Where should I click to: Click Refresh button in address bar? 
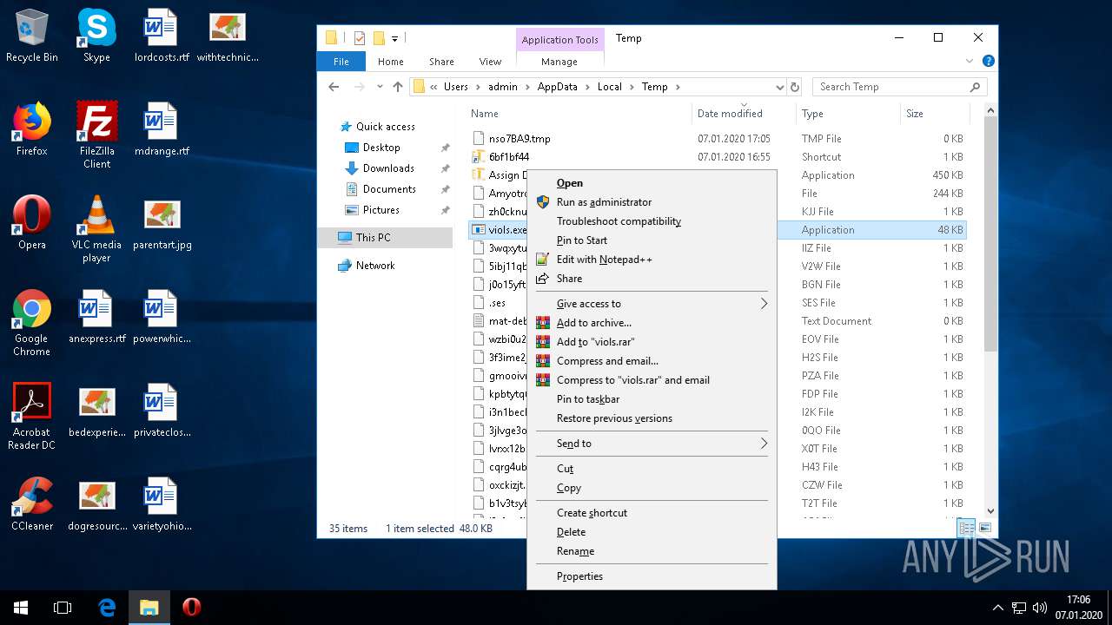coord(794,87)
